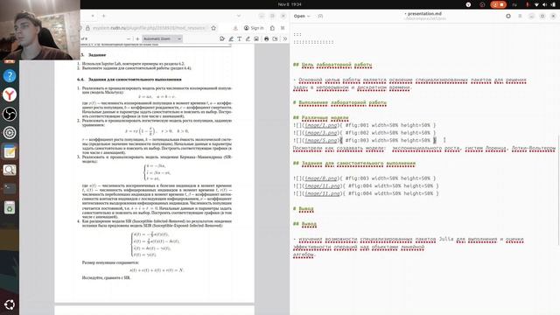This screenshot has height=315, width=560.
Task: Select the PDF highlight tool
Action: click(231, 38)
